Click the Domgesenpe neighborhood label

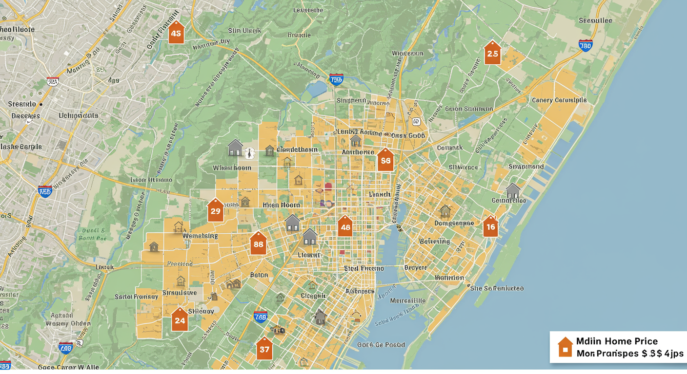(454, 223)
